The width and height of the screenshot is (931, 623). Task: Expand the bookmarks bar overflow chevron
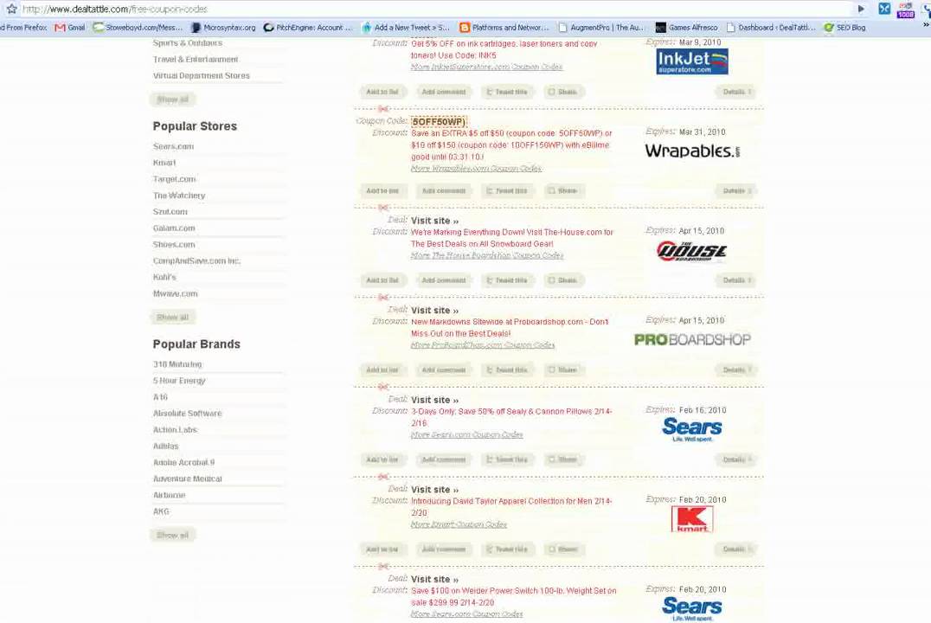[926, 26]
